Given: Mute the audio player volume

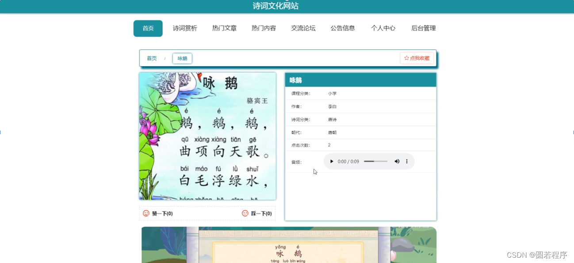Looking at the screenshot, I should [397, 161].
